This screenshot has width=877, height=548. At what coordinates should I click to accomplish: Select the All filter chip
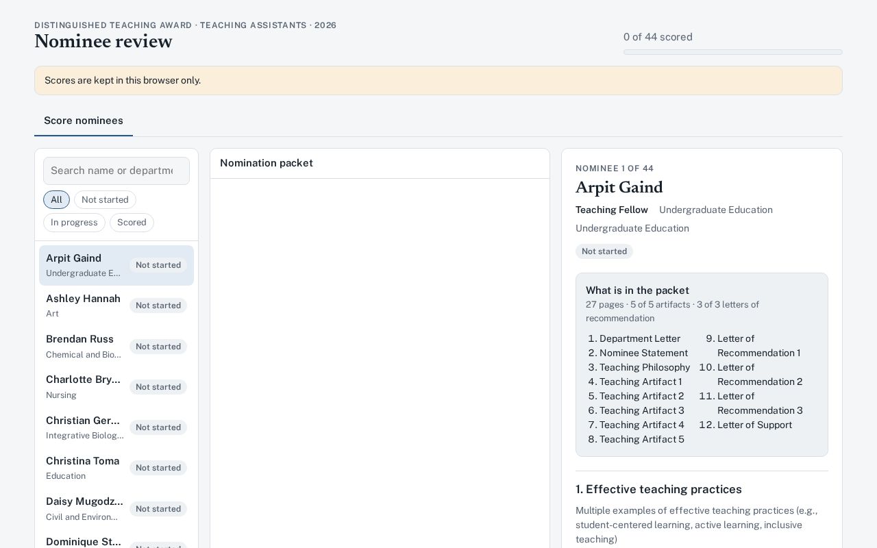coord(56,200)
